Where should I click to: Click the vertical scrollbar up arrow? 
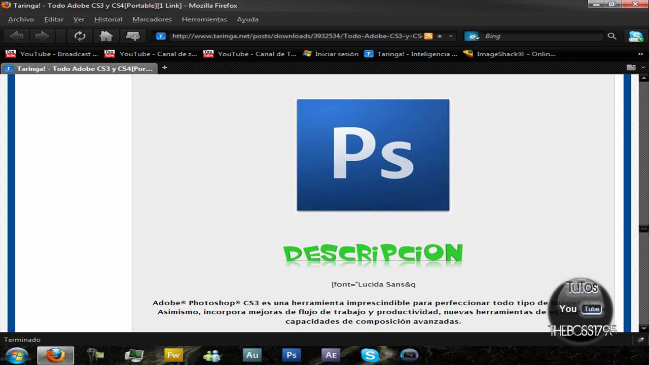click(x=644, y=78)
